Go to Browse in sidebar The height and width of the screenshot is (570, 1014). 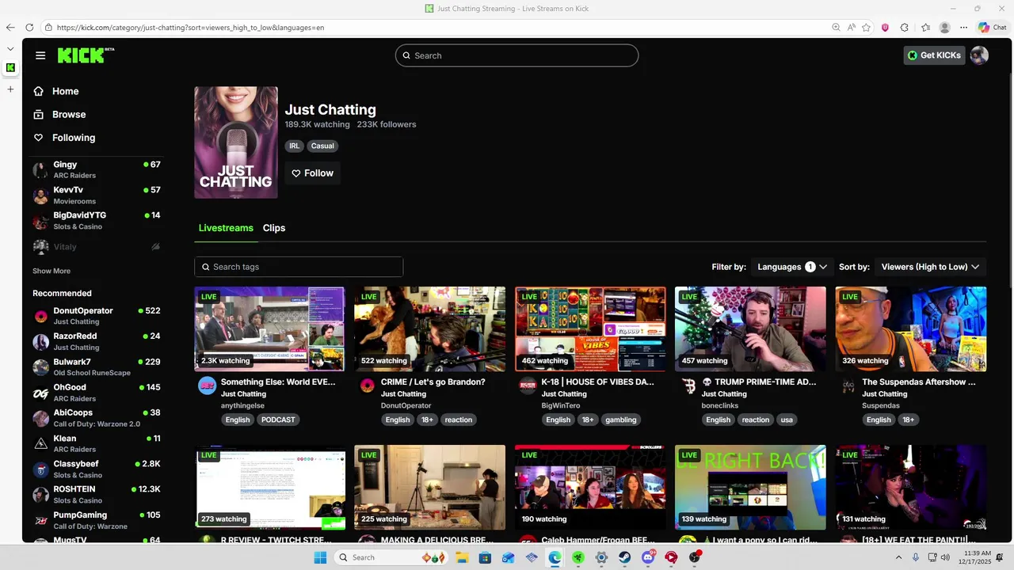69,114
